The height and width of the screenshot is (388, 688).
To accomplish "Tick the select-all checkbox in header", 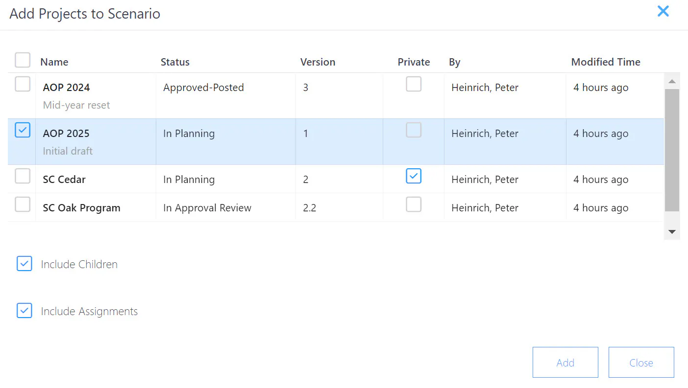I will pos(23,60).
